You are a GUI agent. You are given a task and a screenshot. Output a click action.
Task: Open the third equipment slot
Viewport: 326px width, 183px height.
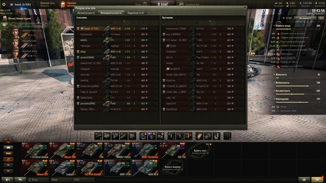[160, 136]
